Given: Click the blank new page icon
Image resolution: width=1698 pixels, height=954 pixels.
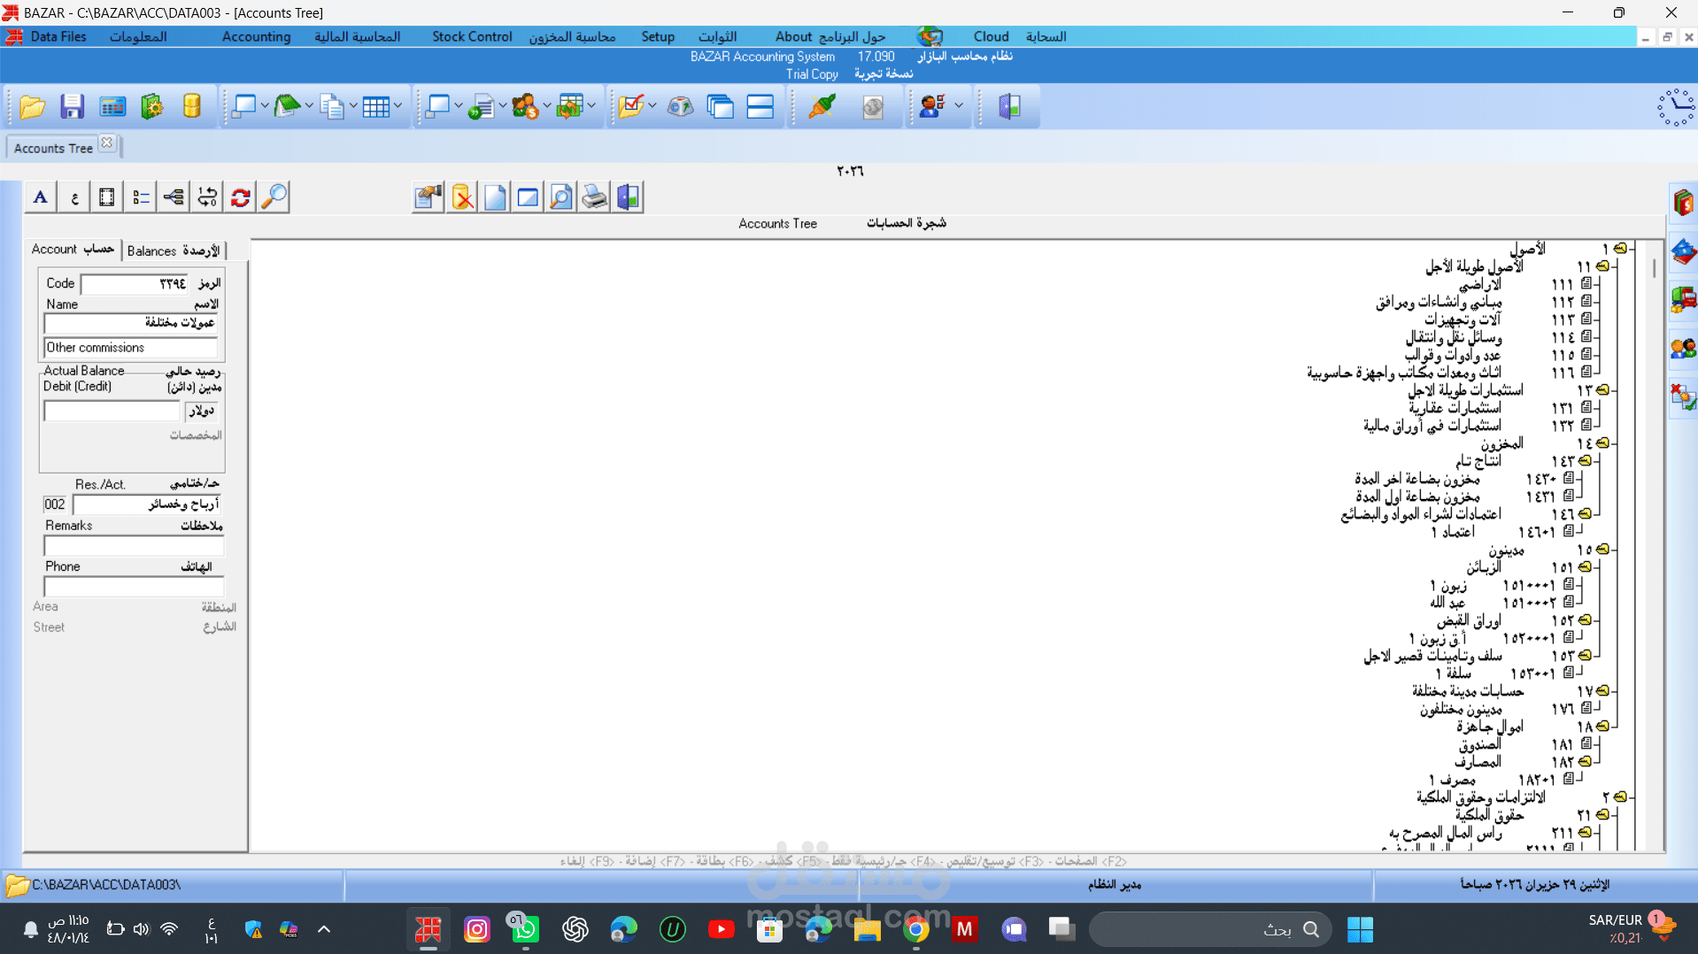Looking at the screenshot, I should 495,197.
